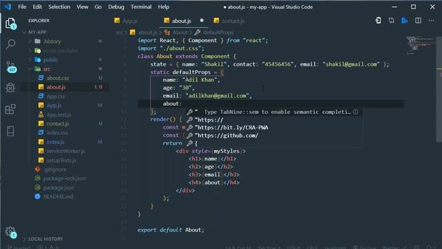Open serviceWorker.js in the explorer
The image size is (442, 249).
pyautogui.click(x=65, y=151)
